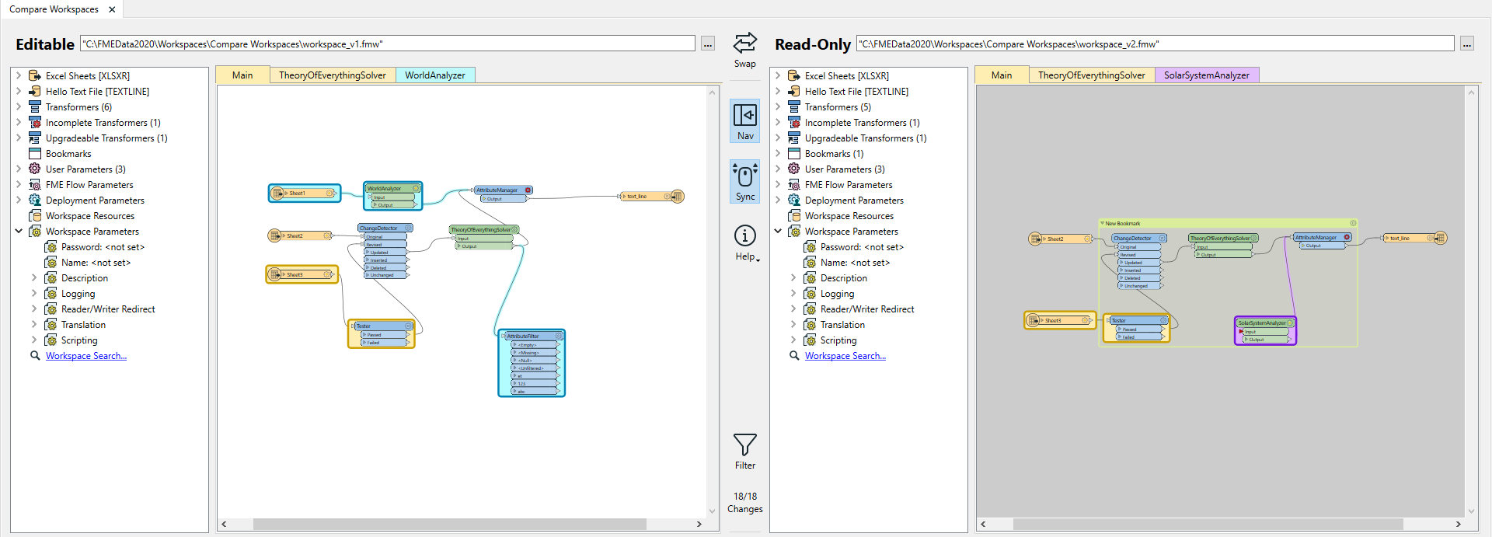Click the Scripting parameter icon in Editable tree
The width and height of the screenshot is (1492, 537).
(51, 340)
